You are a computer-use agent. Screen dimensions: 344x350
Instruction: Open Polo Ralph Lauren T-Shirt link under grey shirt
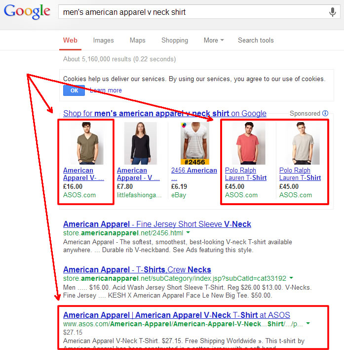point(300,174)
